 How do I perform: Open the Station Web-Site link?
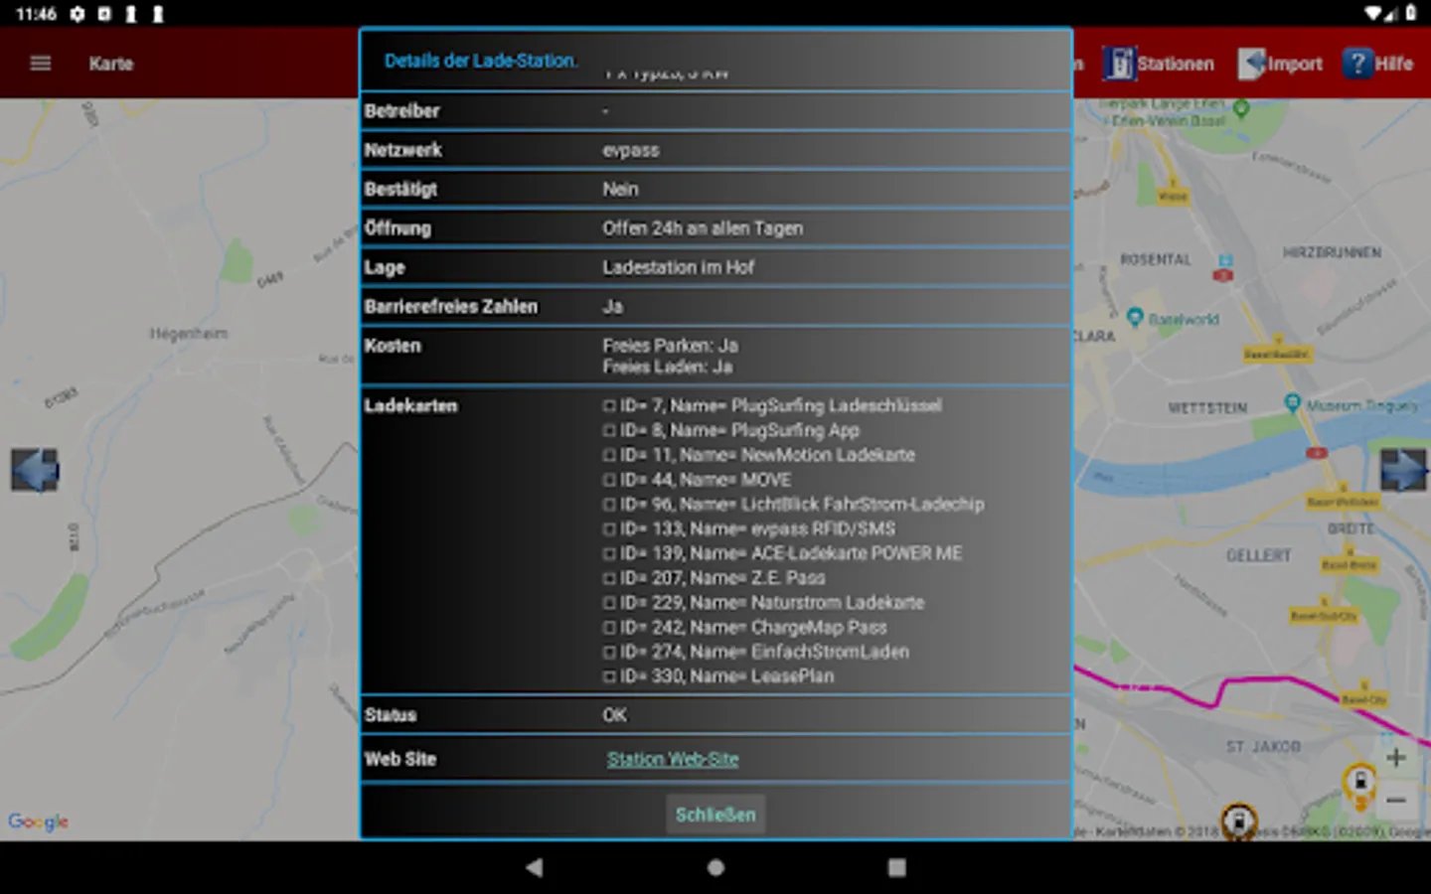(x=673, y=759)
